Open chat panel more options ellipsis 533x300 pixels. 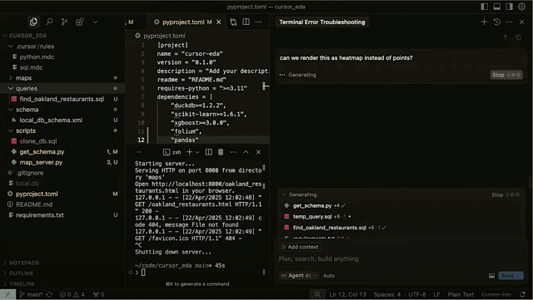[509, 22]
